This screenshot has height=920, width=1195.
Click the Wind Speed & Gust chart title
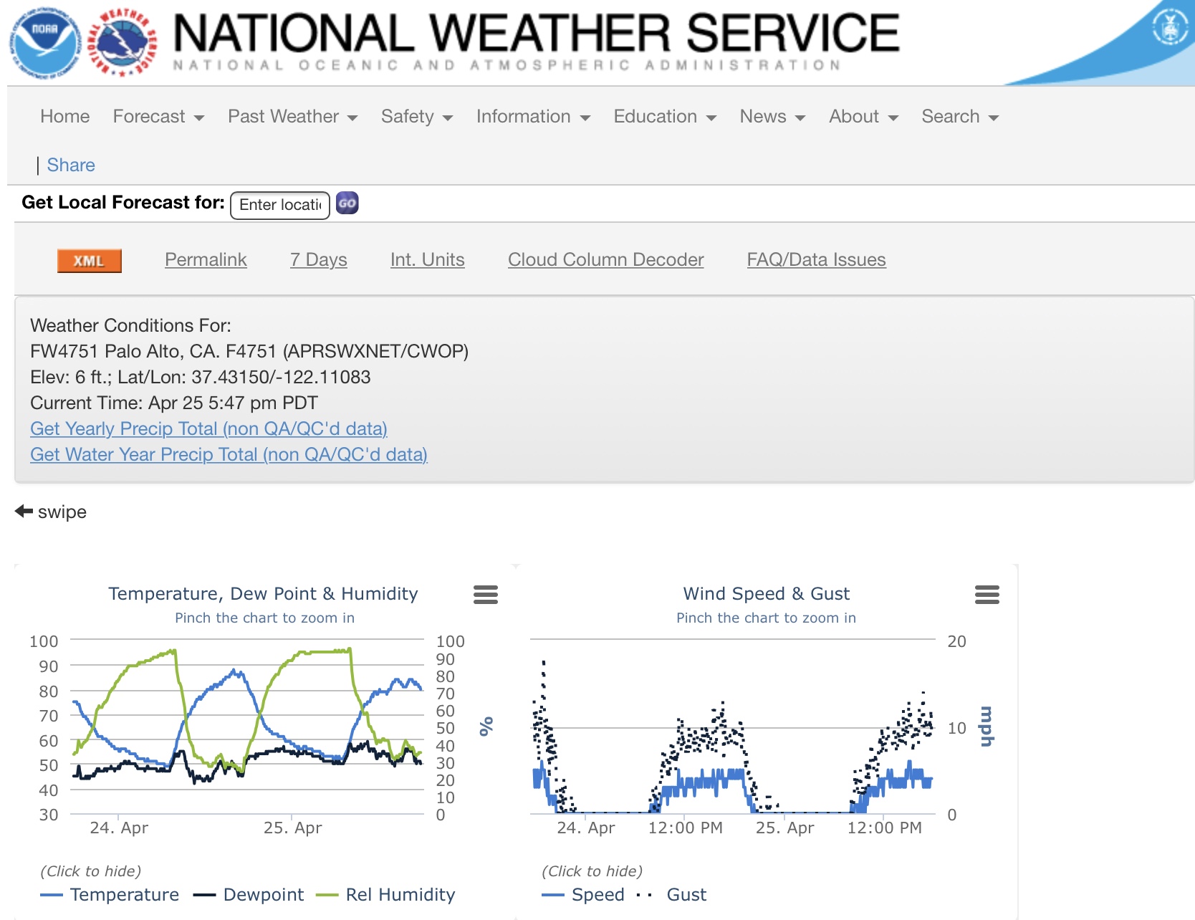coord(767,593)
